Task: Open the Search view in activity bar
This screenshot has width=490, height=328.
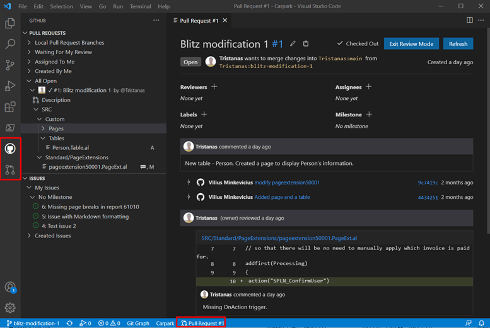Action: 10,44
